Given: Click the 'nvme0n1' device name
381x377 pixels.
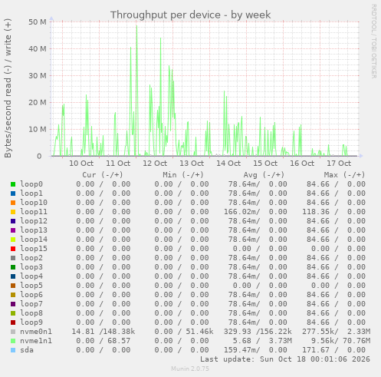Looking at the screenshot, I should pos(36,332).
